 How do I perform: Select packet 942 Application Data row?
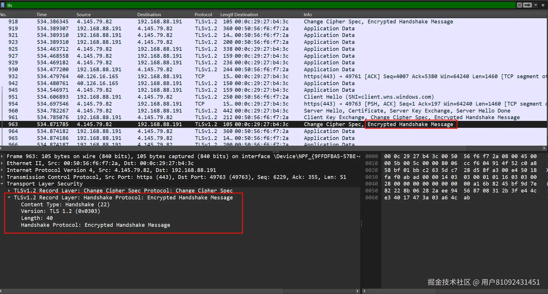pos(273,83)
